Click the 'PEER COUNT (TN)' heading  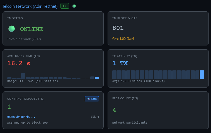pos(125,98)
